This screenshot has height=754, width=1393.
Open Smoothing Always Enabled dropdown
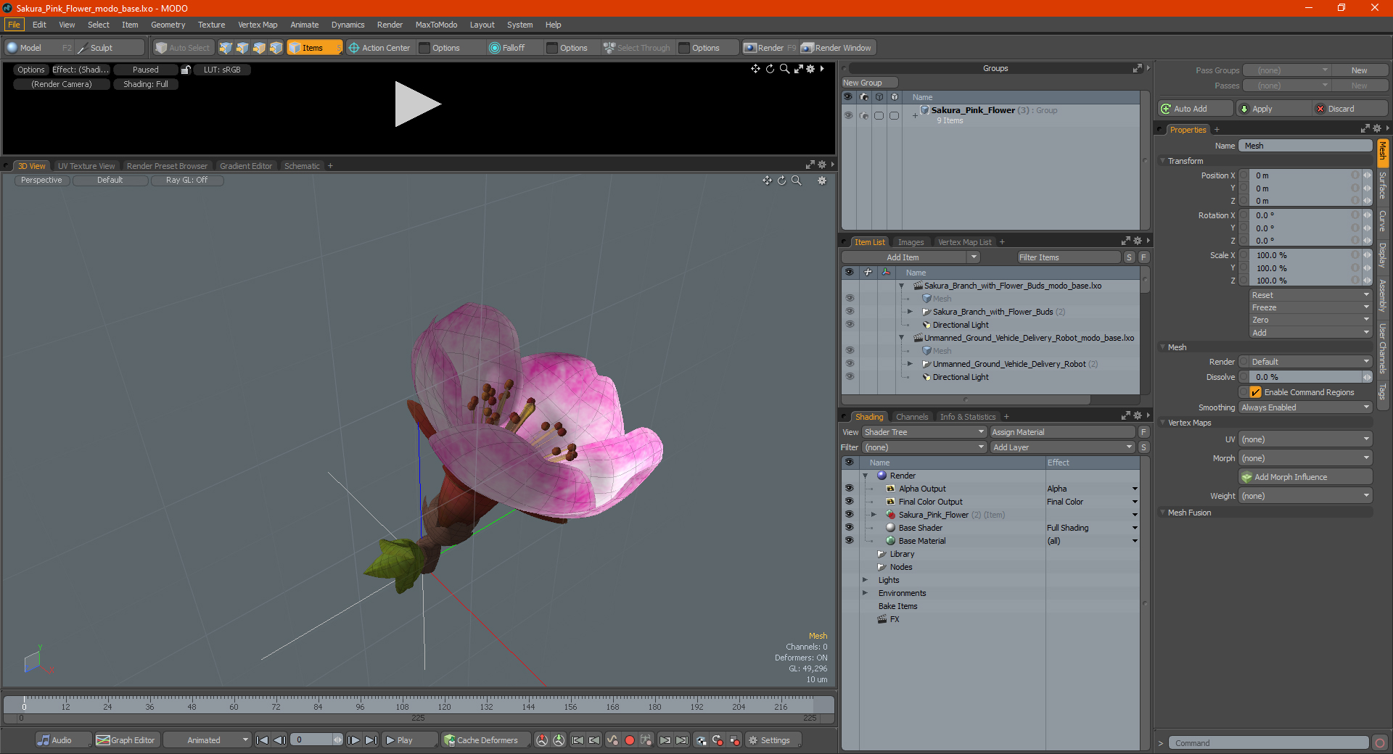point(1304,407)
